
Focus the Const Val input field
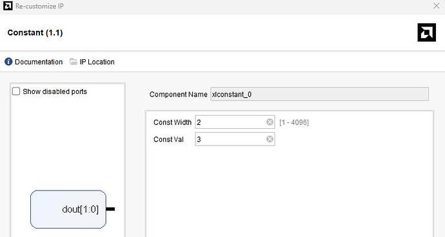[x=235, y=139]
